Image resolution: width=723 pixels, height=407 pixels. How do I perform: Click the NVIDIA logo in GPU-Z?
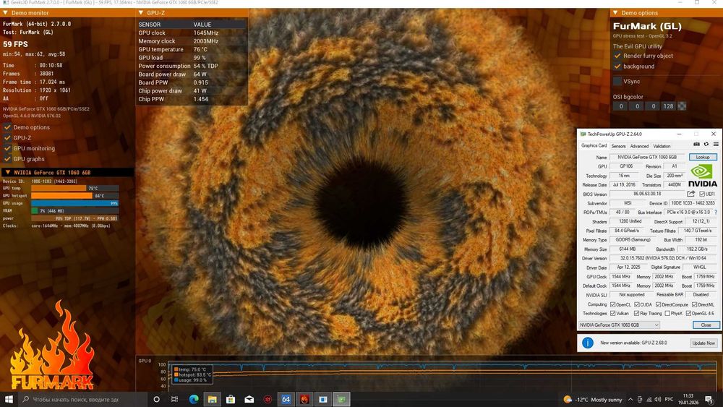tap(702, 176)
